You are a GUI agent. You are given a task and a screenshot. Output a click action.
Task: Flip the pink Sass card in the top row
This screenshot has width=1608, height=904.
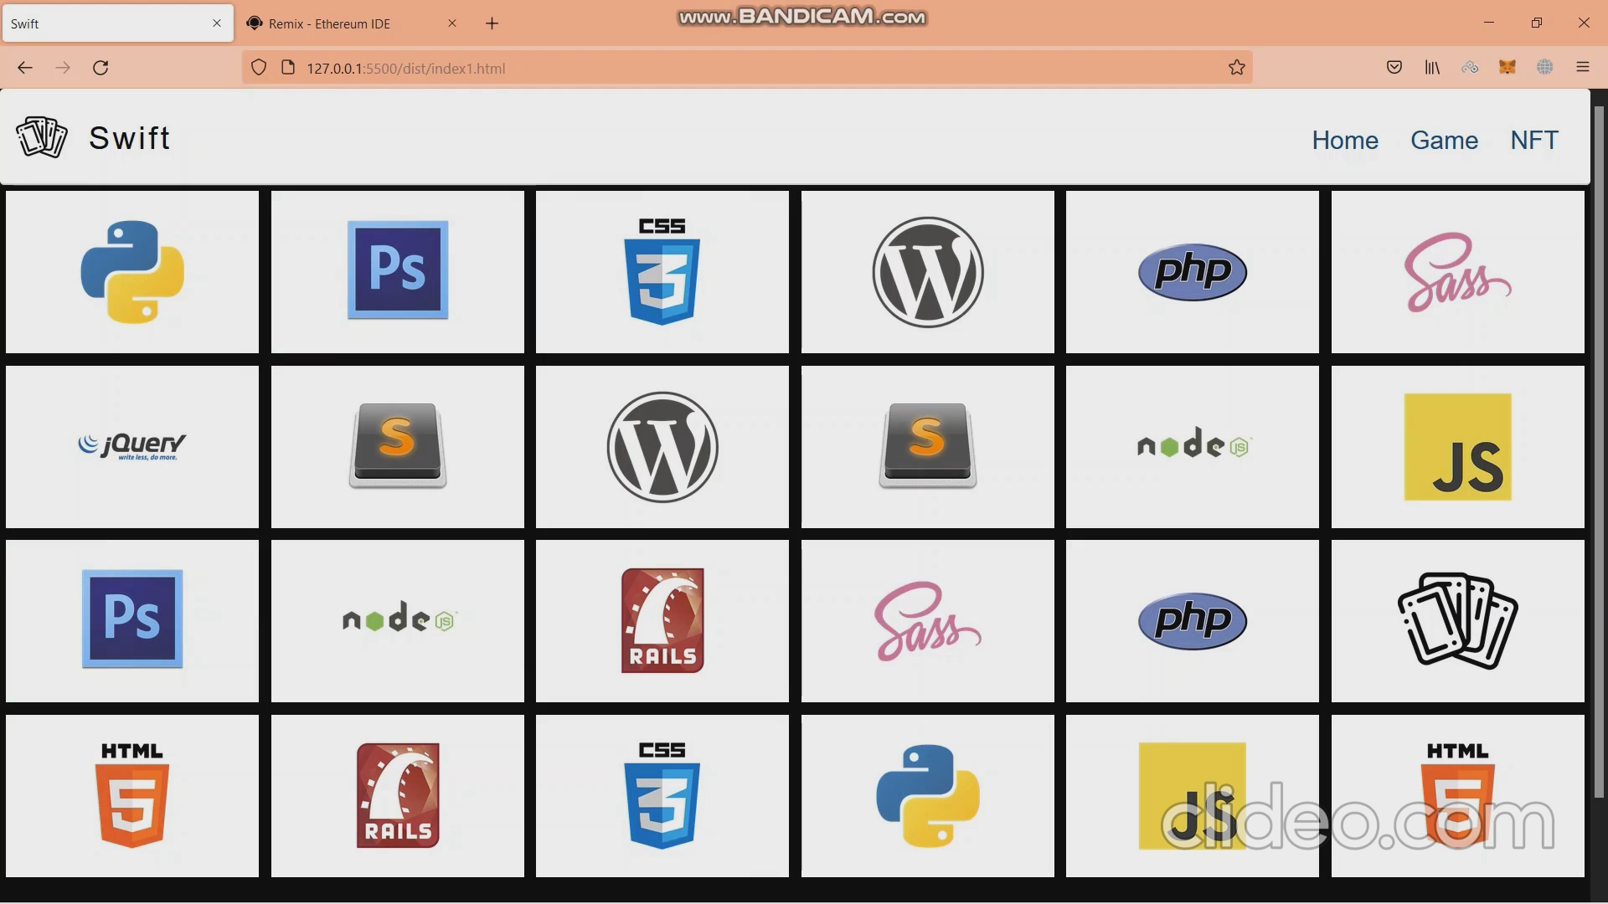click(x=1458, y=272)
